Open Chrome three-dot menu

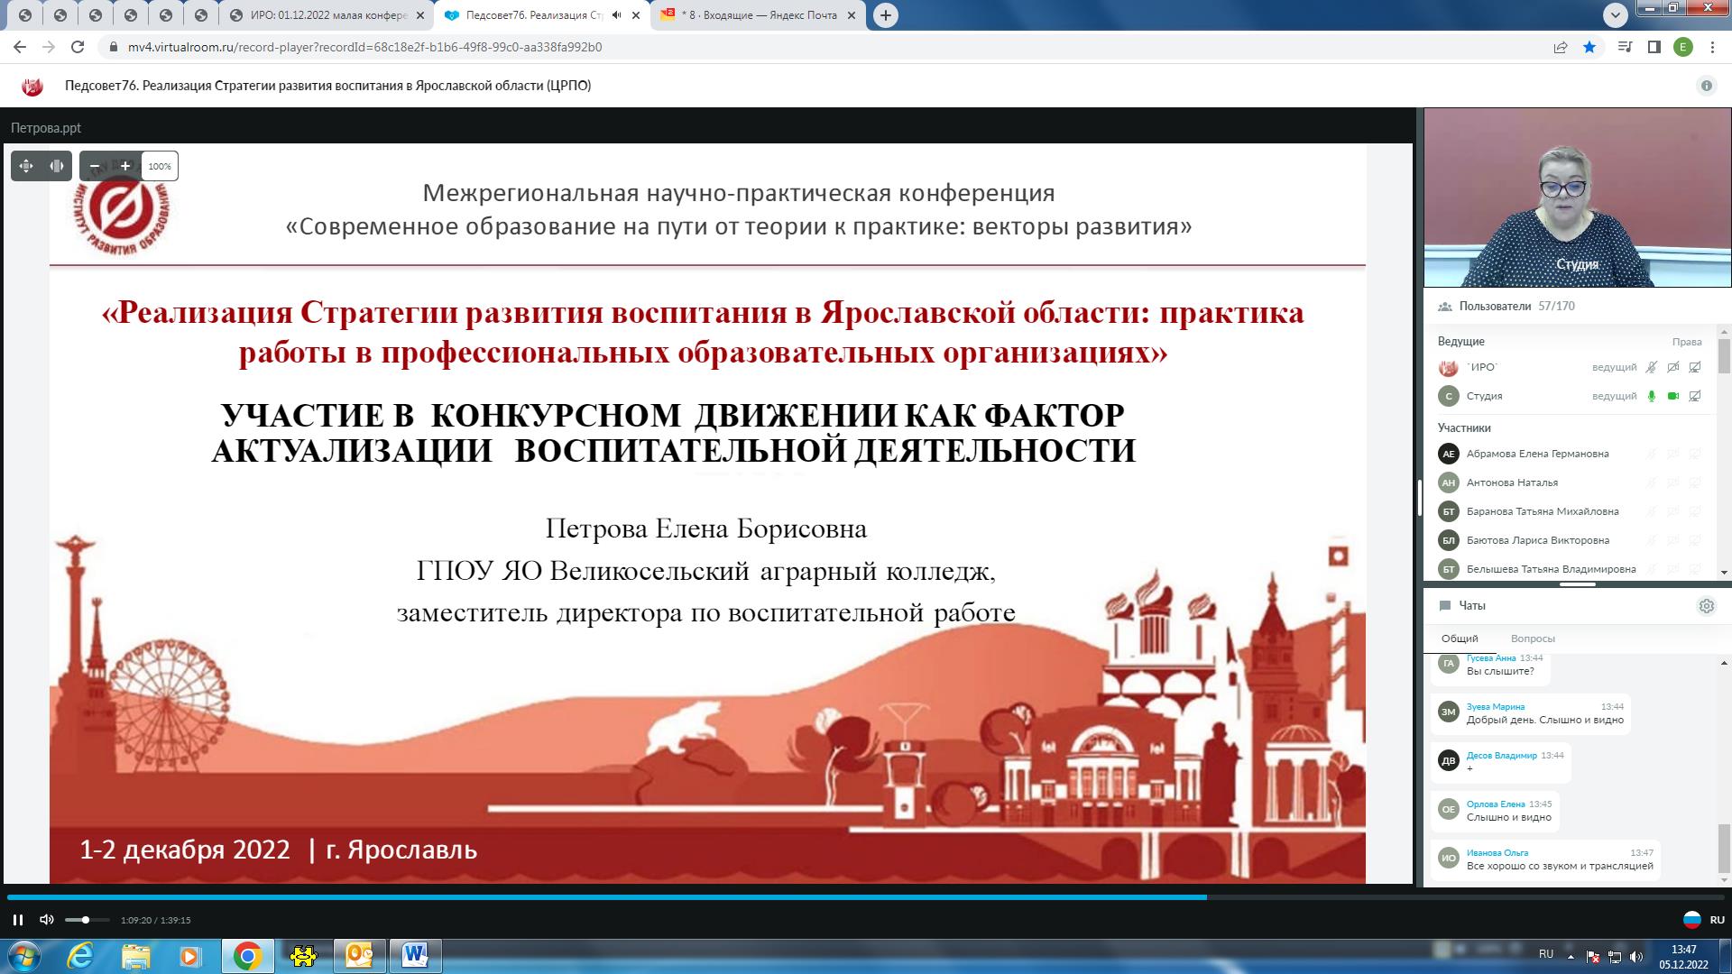[1712, 47]
